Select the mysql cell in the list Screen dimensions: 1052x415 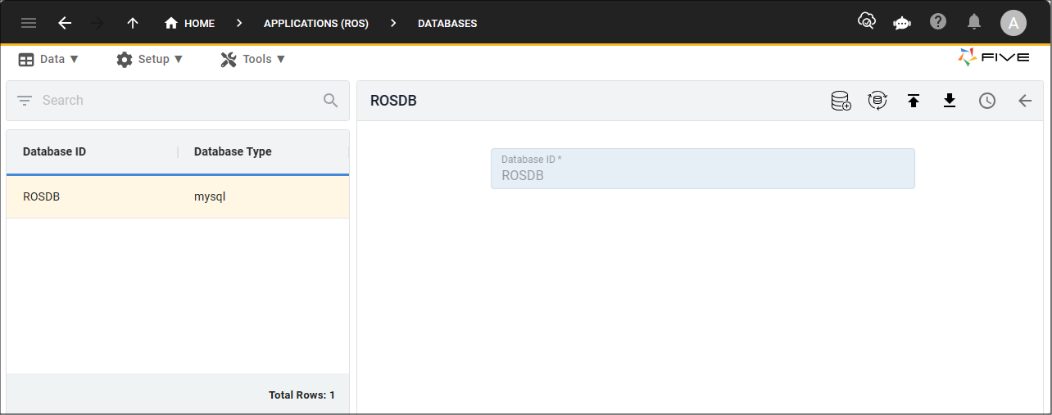click(x=210, y=196)
